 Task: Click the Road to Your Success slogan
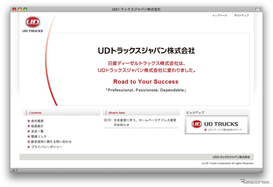click(x=146, y=82)
